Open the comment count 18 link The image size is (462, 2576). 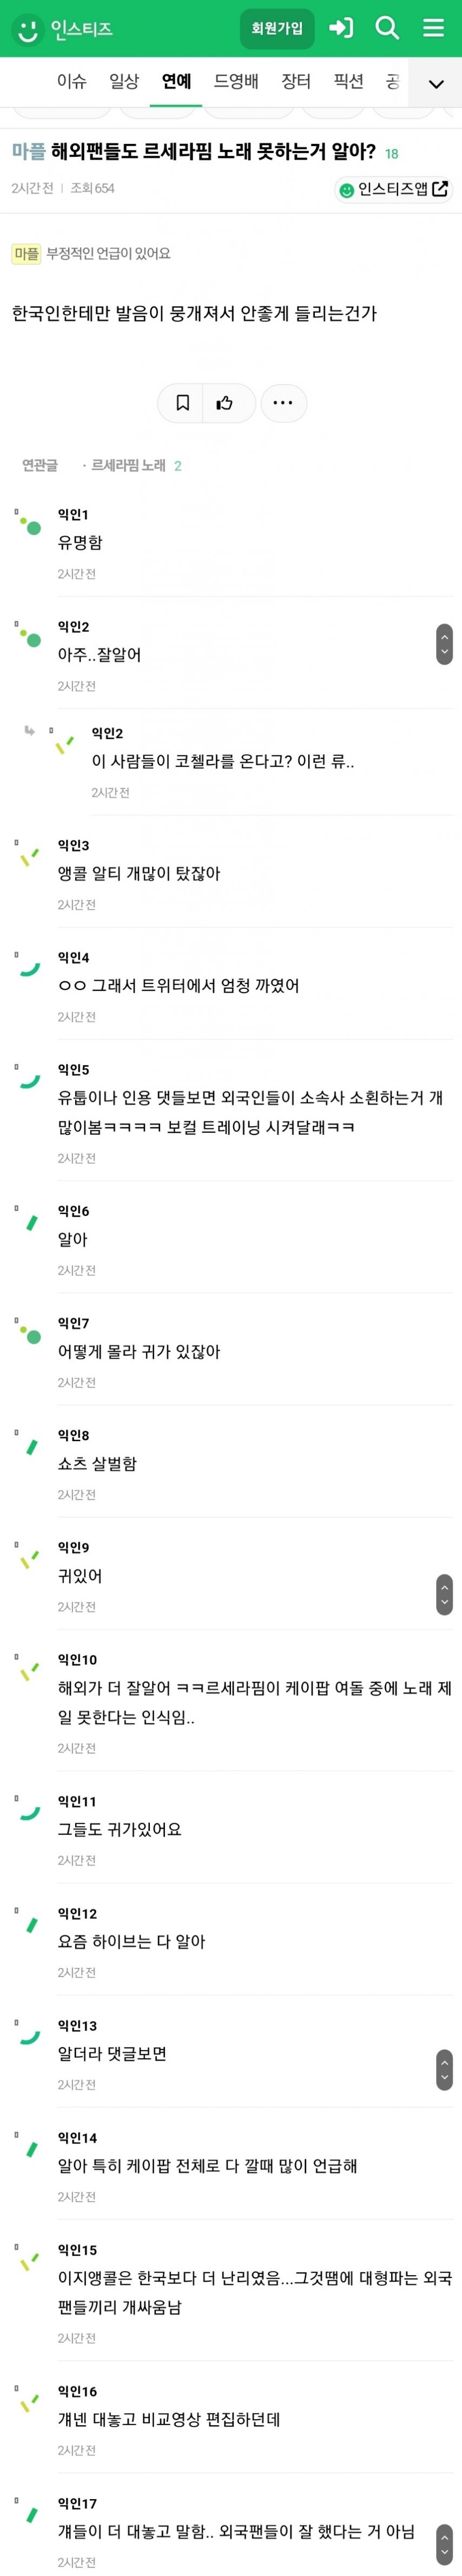(391, 154)
